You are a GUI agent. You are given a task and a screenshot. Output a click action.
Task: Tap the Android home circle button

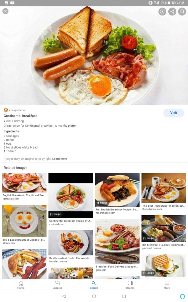pos(94,296)
